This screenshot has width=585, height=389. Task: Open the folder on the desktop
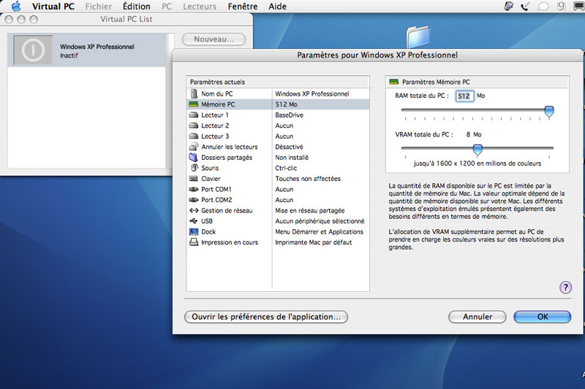tap(418, 36)
